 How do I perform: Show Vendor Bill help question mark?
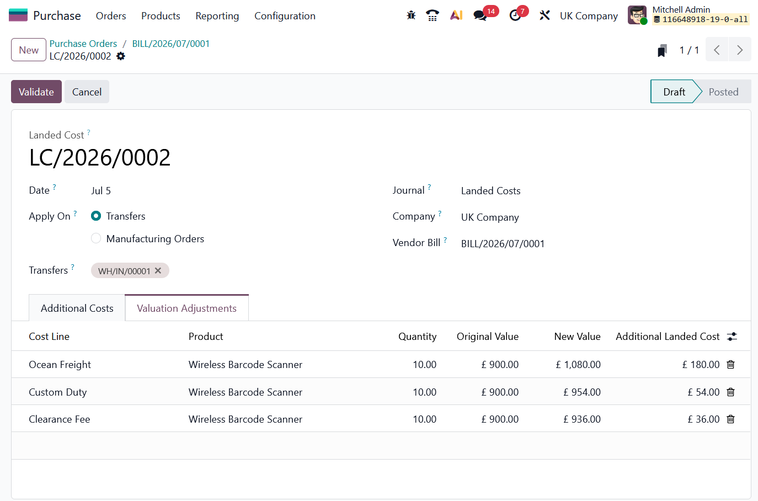(445, 240)
